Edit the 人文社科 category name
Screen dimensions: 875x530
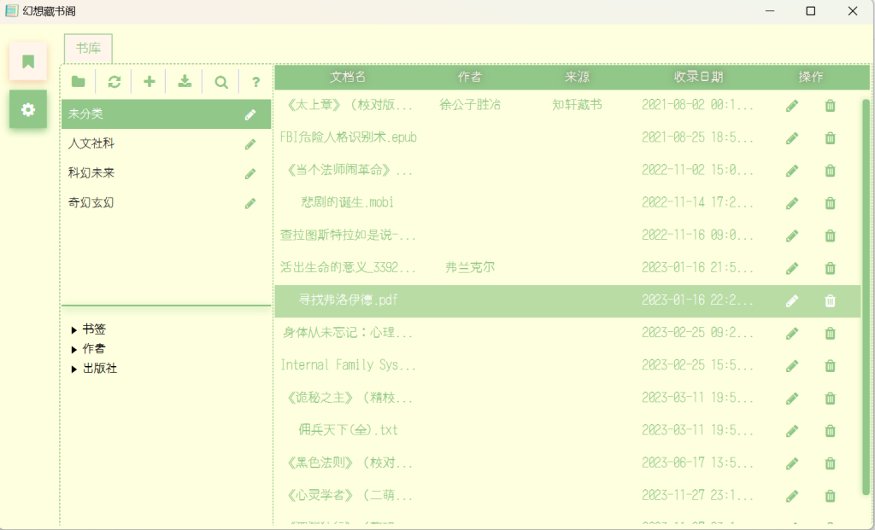(250, 144)
